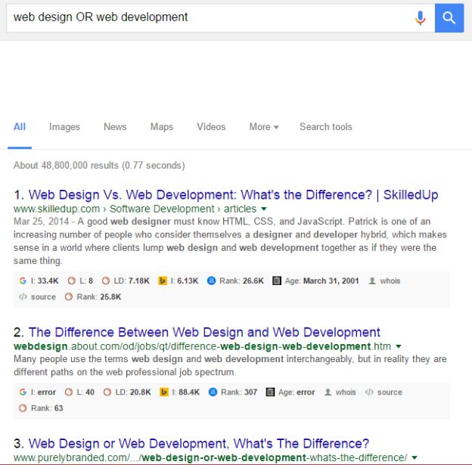472x465 pixels.
Task: Click the L: 8 links icon for skilledup
Action: pos(72,281)
